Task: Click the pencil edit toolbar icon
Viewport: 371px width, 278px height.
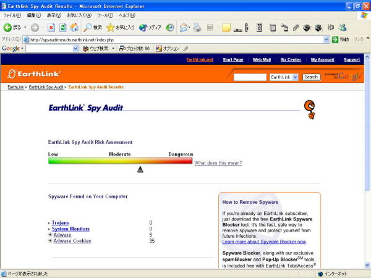Action: (x=296, y=28)
